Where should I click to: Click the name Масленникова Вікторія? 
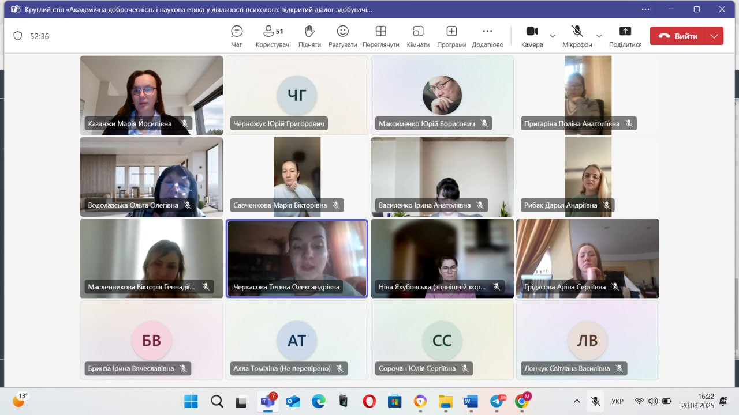tap(141, 286)
